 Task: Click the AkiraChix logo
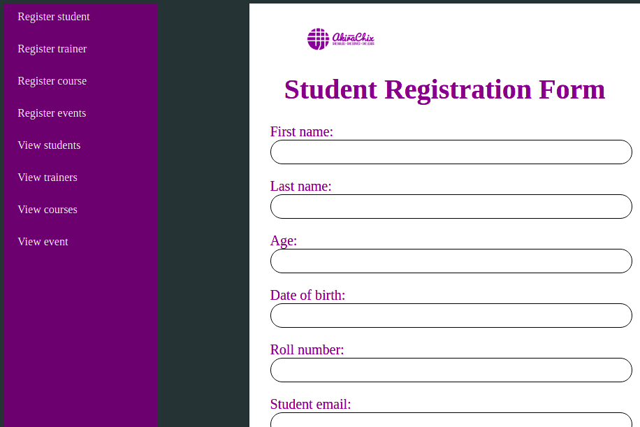pyautogui.click(x=341, y=39)
